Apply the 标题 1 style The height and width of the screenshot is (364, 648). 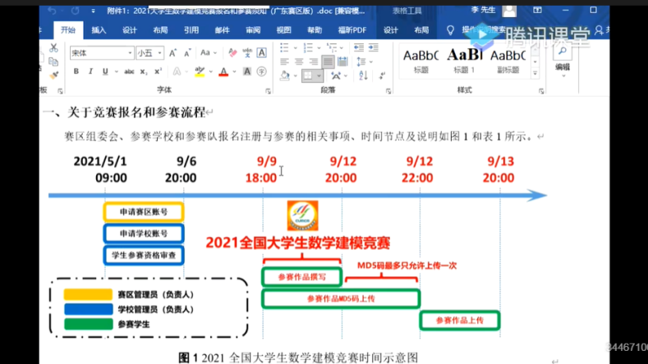465,60
